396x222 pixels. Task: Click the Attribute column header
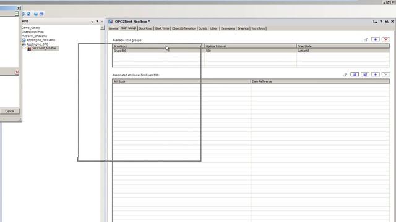click(181, 81)
